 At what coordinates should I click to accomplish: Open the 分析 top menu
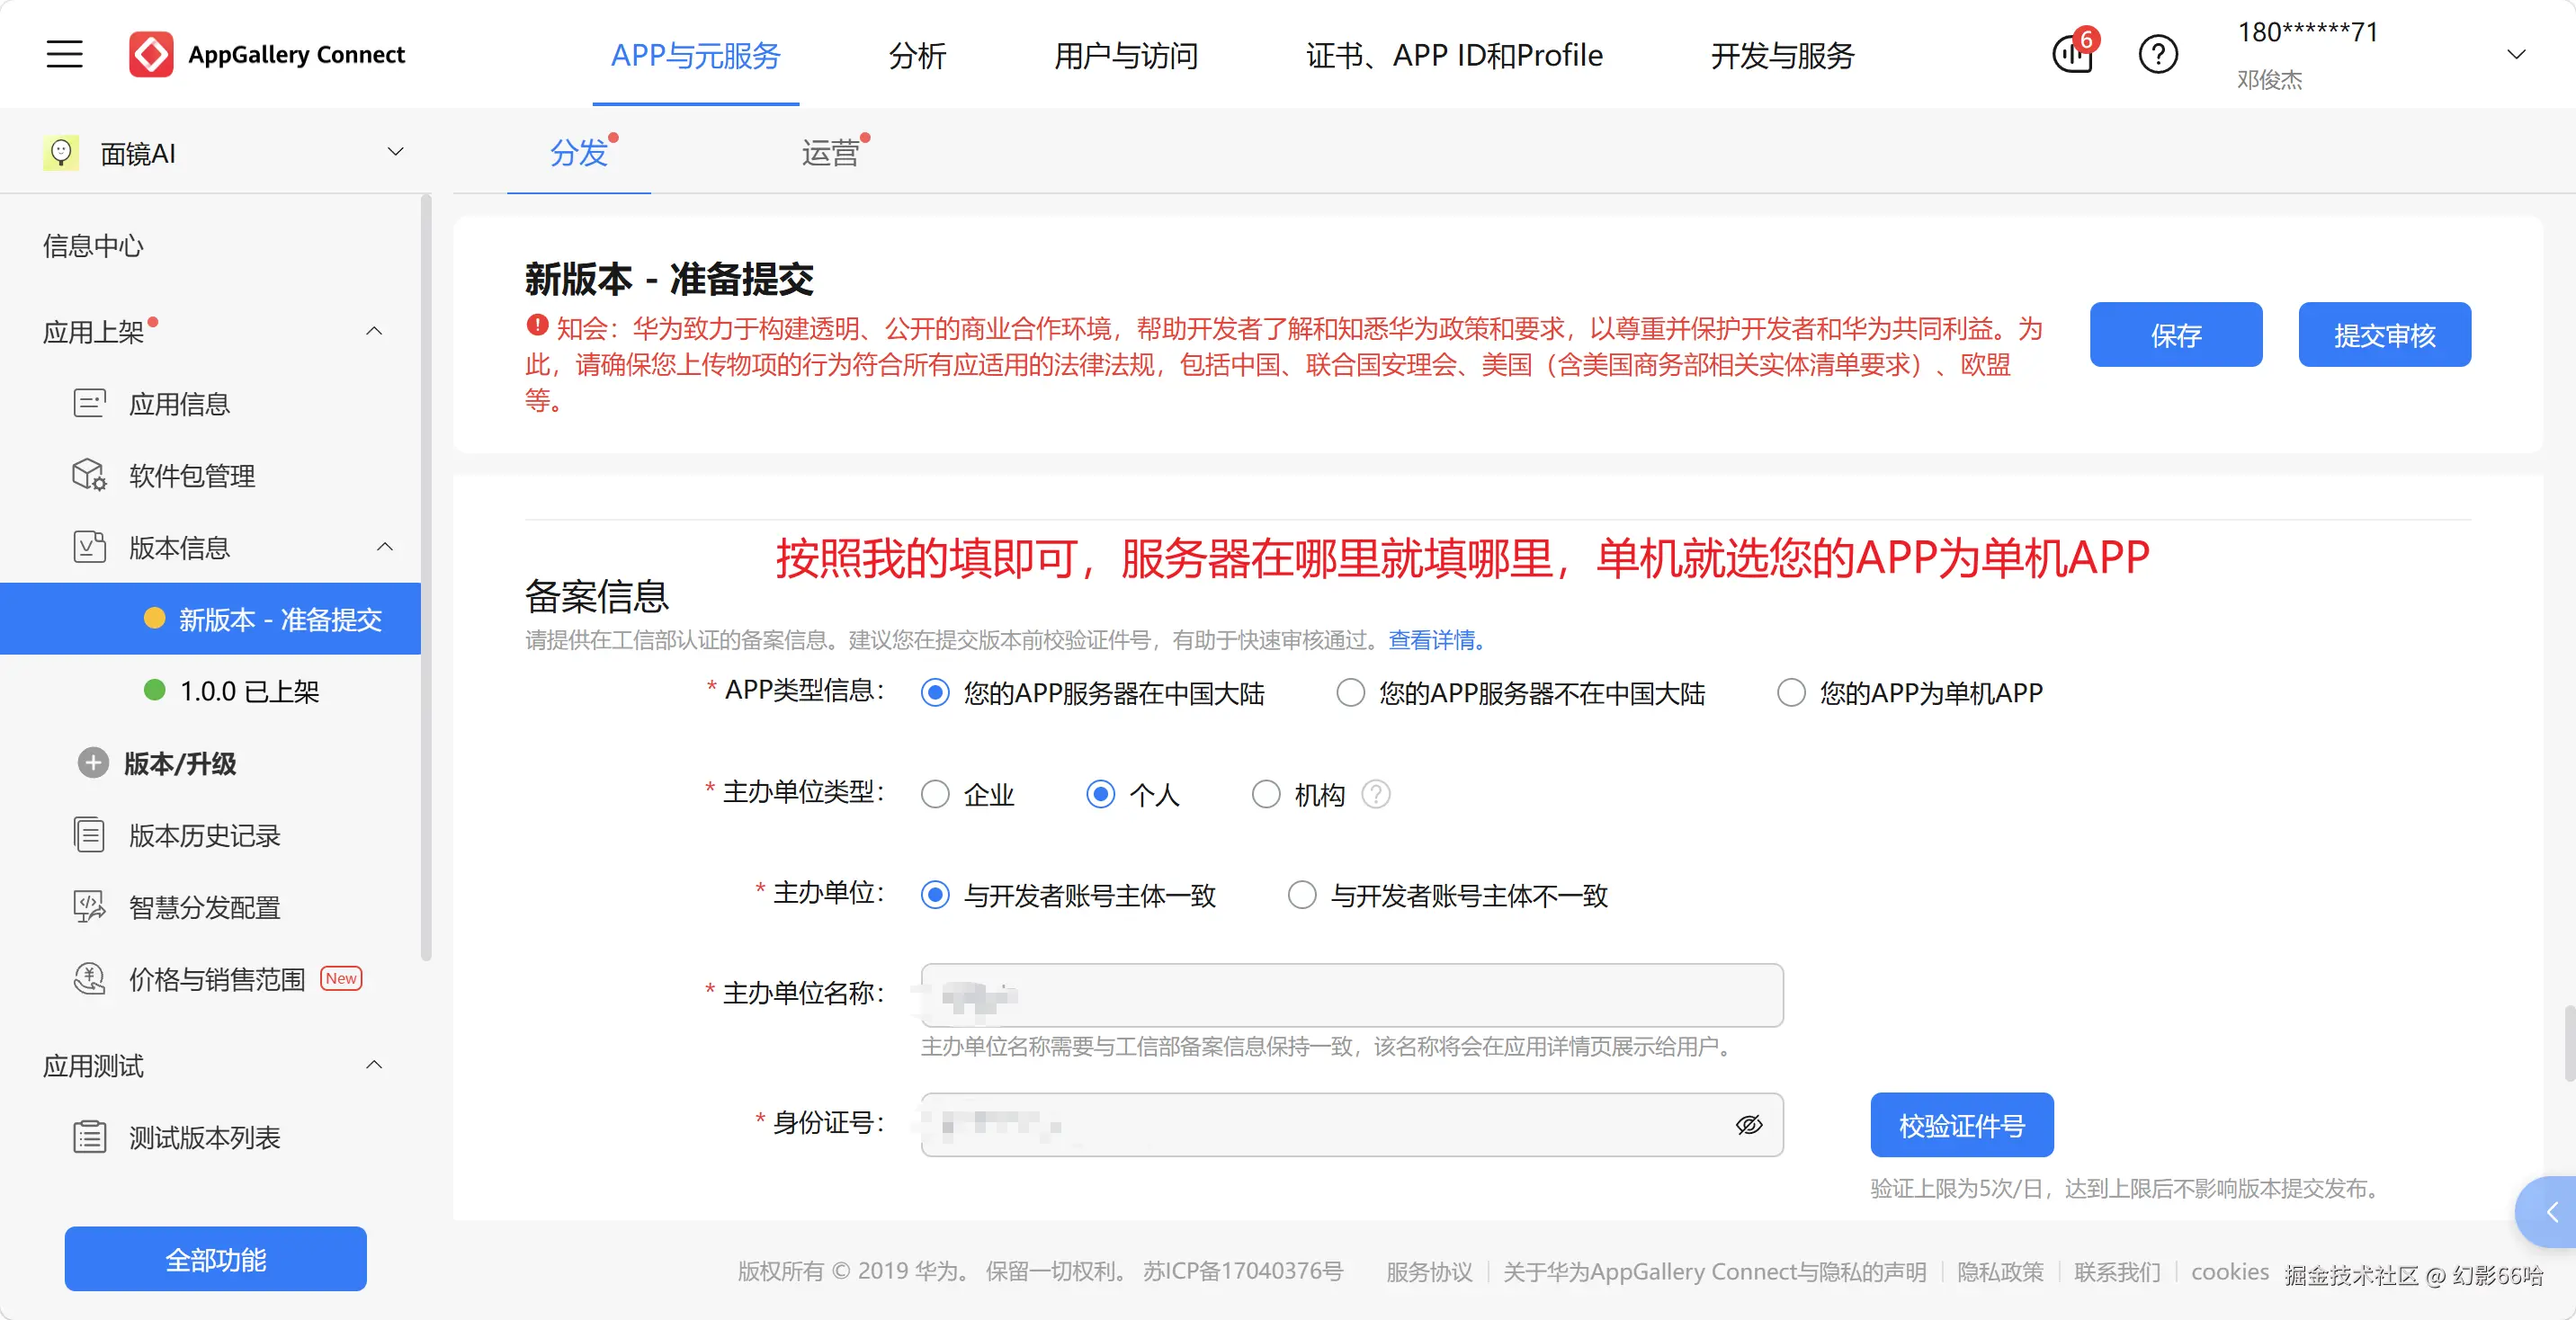pyautogui.click(x=917, y=55)
